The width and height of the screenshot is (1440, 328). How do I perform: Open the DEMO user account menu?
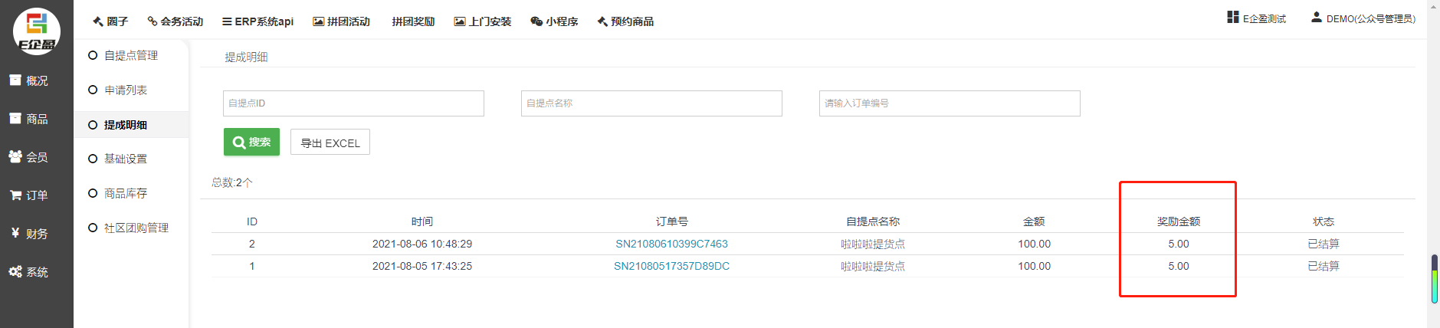point(1363,18)
